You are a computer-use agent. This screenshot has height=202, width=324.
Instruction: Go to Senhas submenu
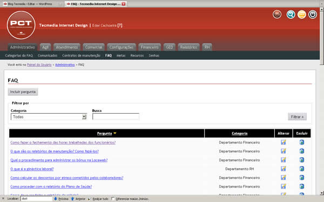[154, 55]
